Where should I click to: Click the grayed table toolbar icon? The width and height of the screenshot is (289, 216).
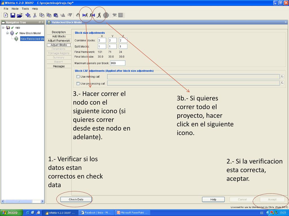[x=121, y=15]
